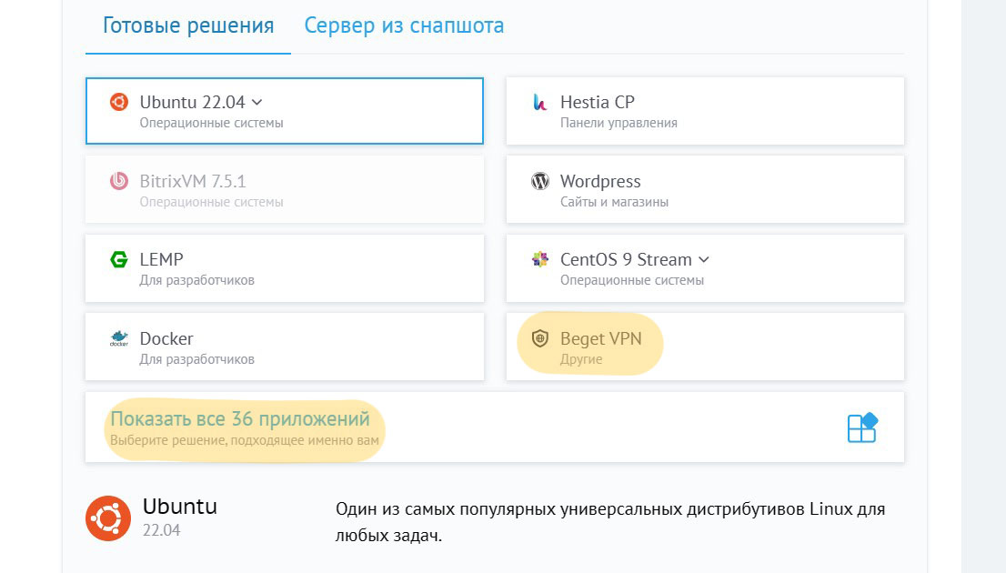
Task: Click the CentOS logo icon
Action: (540, 259)
